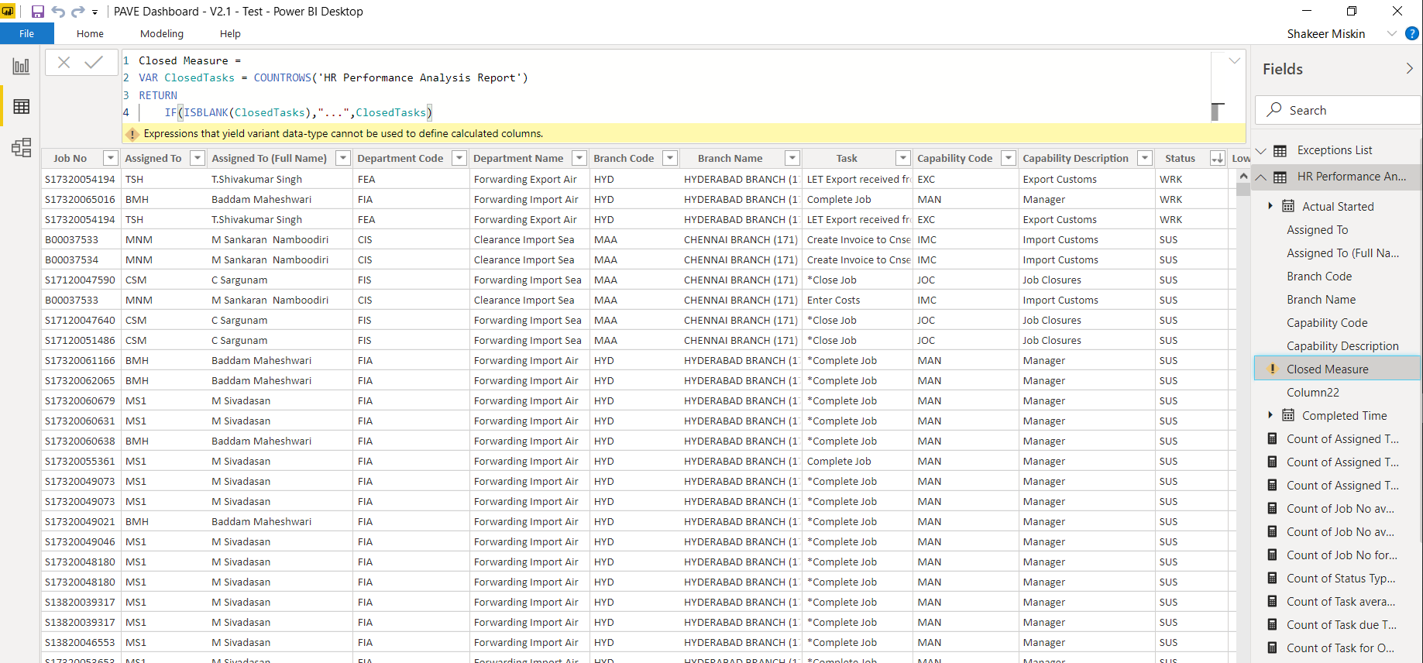Click the Count of Task due T... measure icon

(x=1272, y=624)
